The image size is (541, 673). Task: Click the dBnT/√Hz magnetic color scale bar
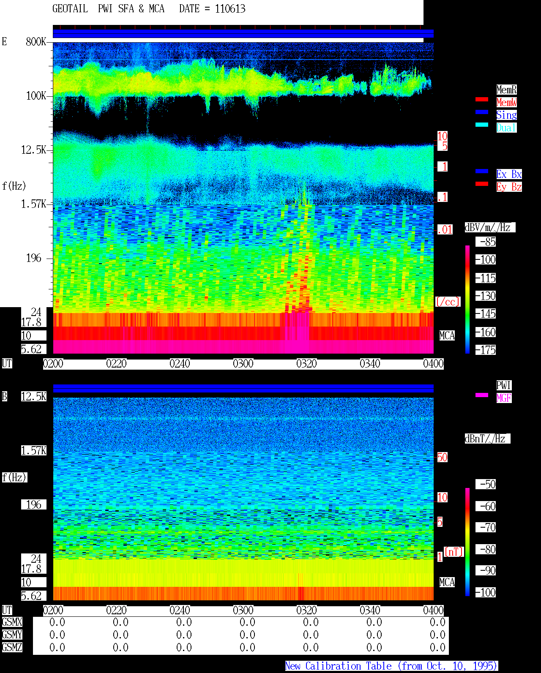click(x=467, y=542)
